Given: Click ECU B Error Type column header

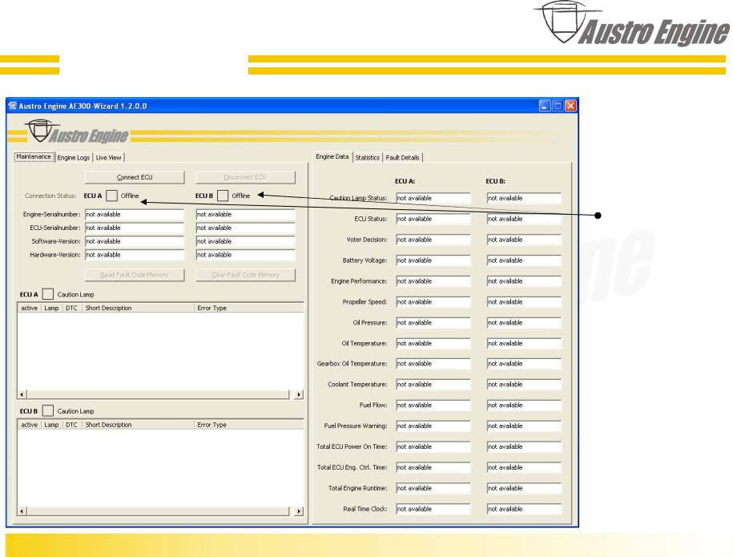Looking at the screenshot, I should (248, 425).
